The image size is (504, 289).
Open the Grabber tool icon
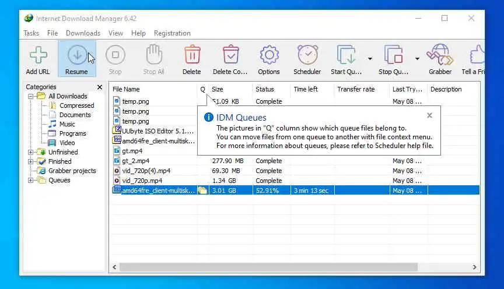pyautogui.click(x=440, y=54)
